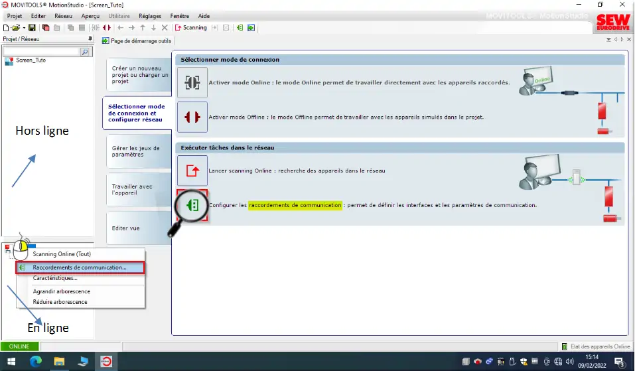This screenshot has width=635, height=371.
Task: Click the greyed online mode toolbar icon
Action: tap(96, 28)
